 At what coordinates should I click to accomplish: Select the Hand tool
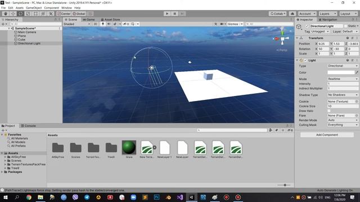click(6, 13)
